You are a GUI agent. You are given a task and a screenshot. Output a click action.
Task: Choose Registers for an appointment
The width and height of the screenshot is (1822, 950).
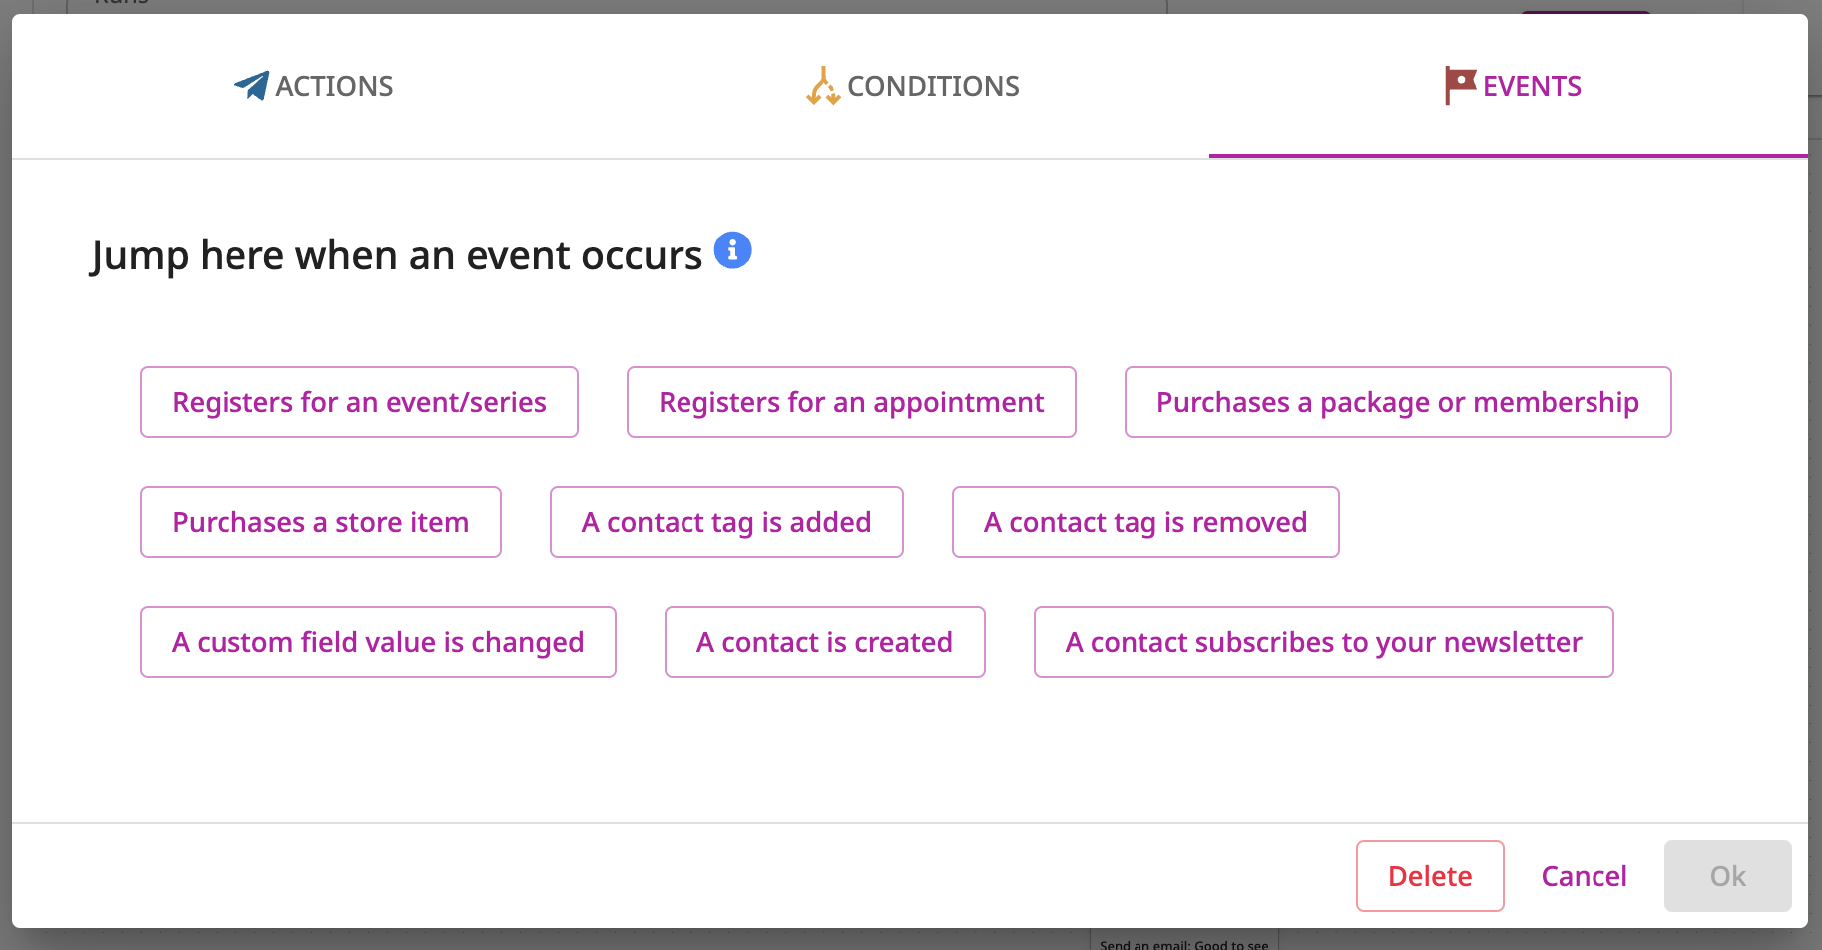851,402
